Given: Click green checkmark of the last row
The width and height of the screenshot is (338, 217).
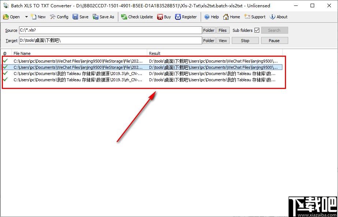Looking at the screenshot, I should pyautogui.click(x=5, y=79).
